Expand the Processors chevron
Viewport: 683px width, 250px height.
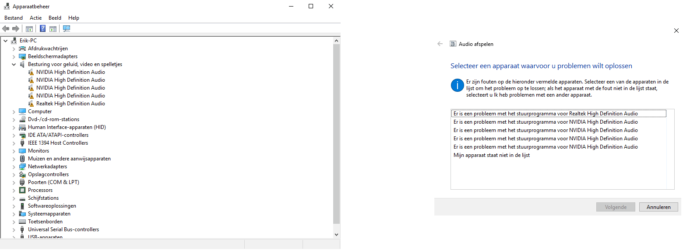(x=14, y=190)
